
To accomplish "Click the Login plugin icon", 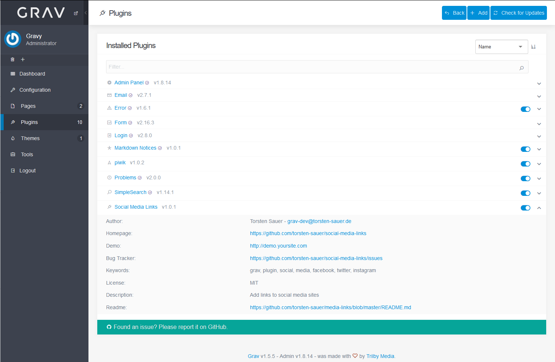I will pyautogui.click(x=109, y=135).
